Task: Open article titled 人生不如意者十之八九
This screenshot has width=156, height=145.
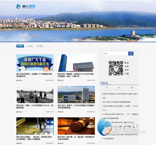Action: [35, 106]
